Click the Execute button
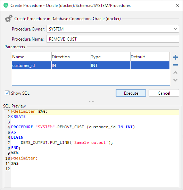This screenshot has height=190, width=183. 131,93
